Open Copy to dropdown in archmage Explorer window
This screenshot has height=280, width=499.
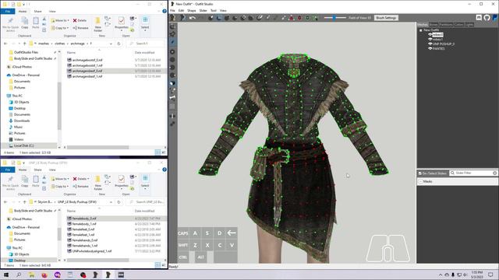click(x=60, y=28)
